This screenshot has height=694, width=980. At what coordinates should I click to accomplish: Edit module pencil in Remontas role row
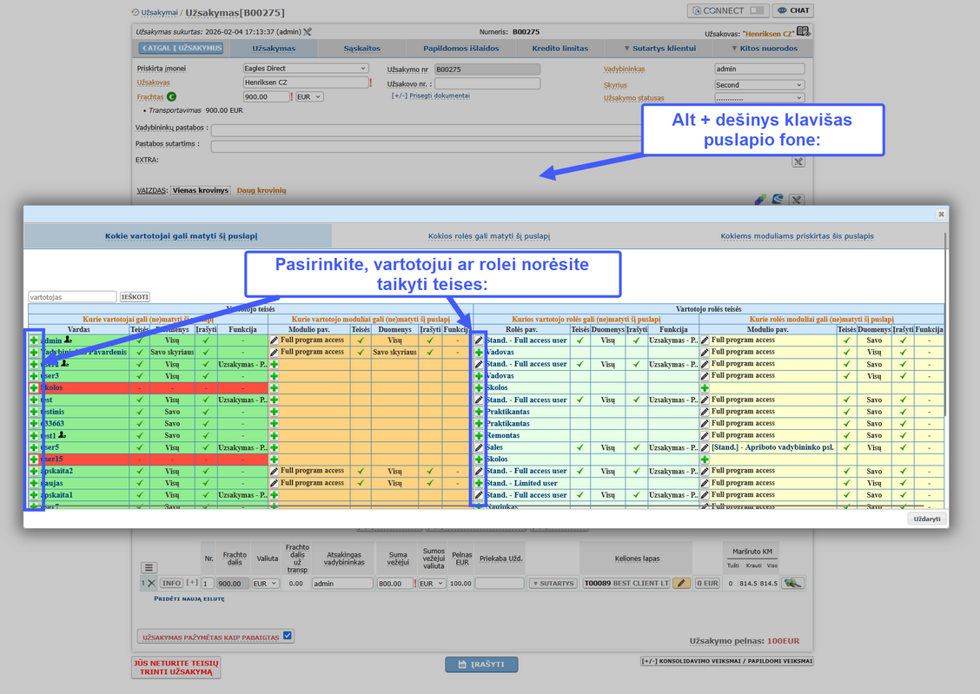[x=705, y=435]
